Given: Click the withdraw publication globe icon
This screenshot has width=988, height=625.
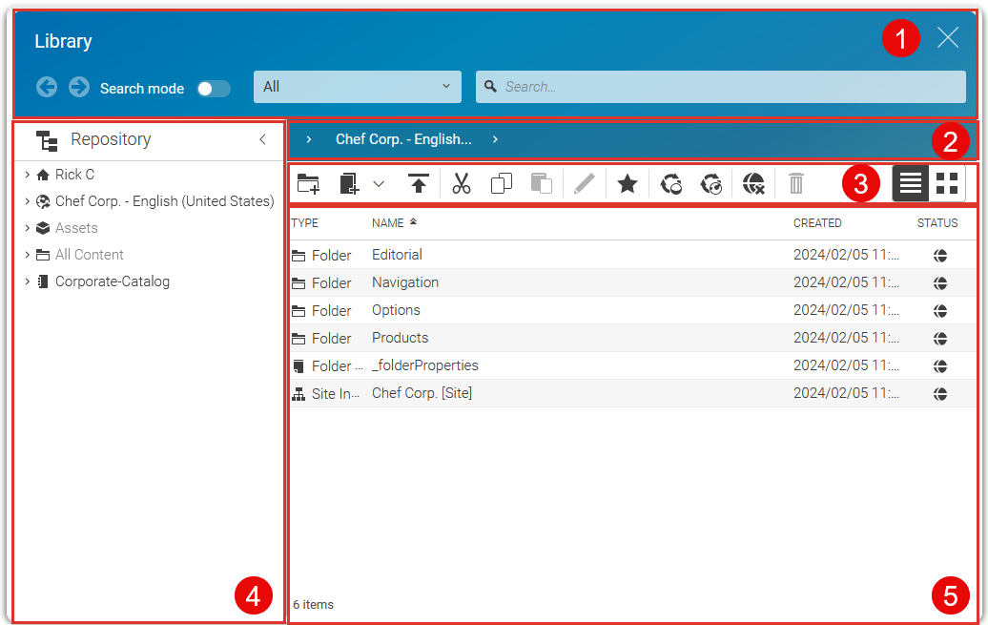Looking at the screenshot, I should (753, 183).
